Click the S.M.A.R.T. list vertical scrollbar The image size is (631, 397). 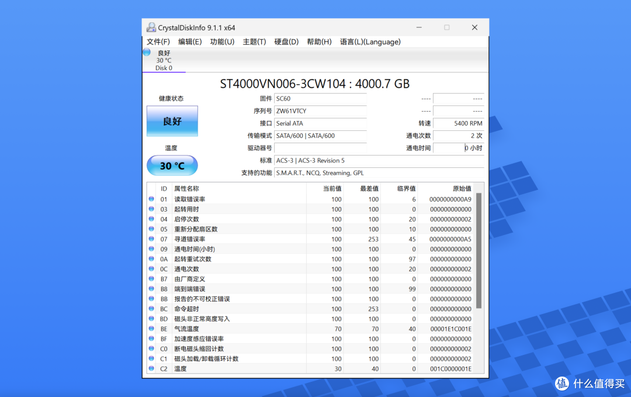[479, 250]
